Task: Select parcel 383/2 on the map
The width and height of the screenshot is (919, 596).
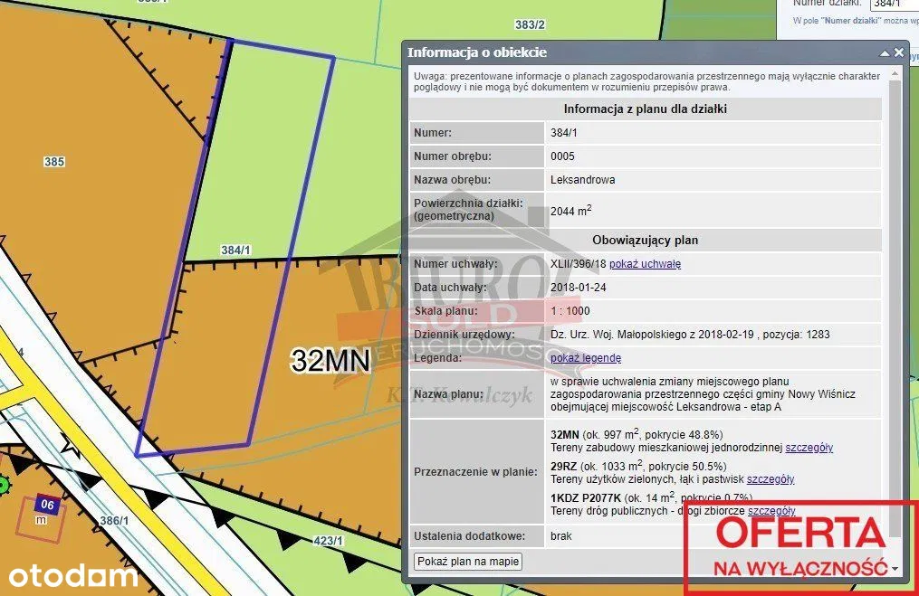Action: coord(530,24)
